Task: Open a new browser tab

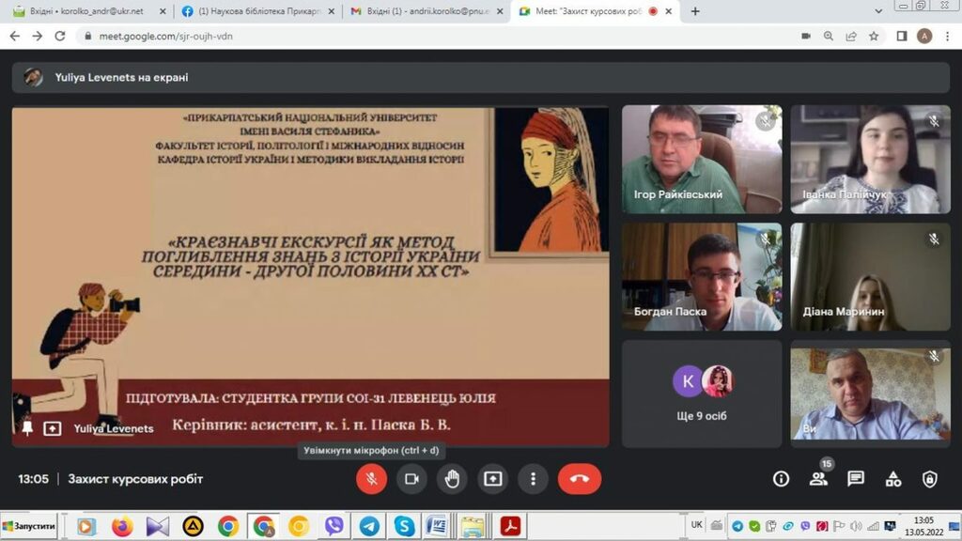Action: pyautogui.click(x=695, y=11)
